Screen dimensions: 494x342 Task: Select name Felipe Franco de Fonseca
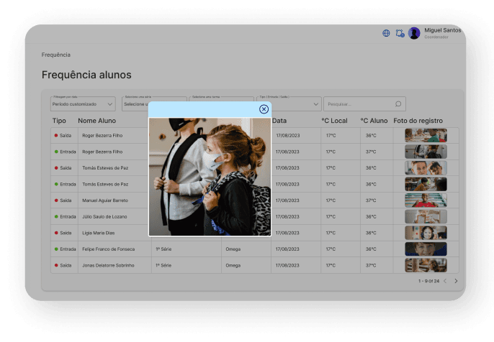tap(108, 249)
